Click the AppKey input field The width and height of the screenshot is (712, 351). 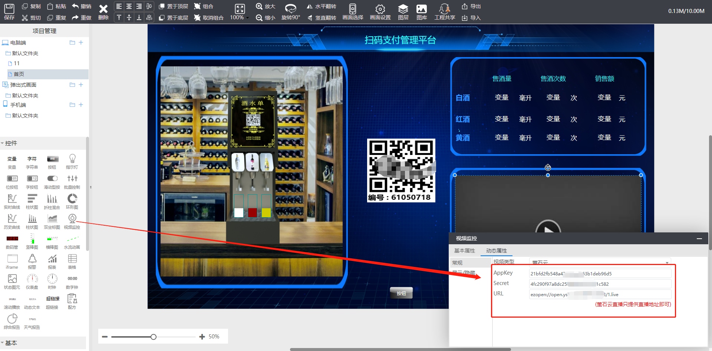click(600, 274)
